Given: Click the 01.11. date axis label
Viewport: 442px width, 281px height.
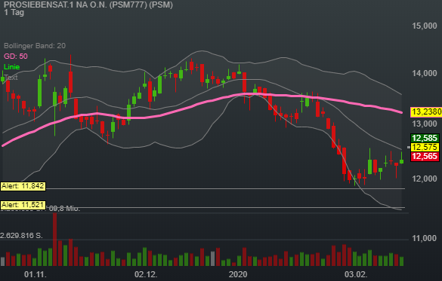Looking at the screenshot, I should tap(36, 274).
